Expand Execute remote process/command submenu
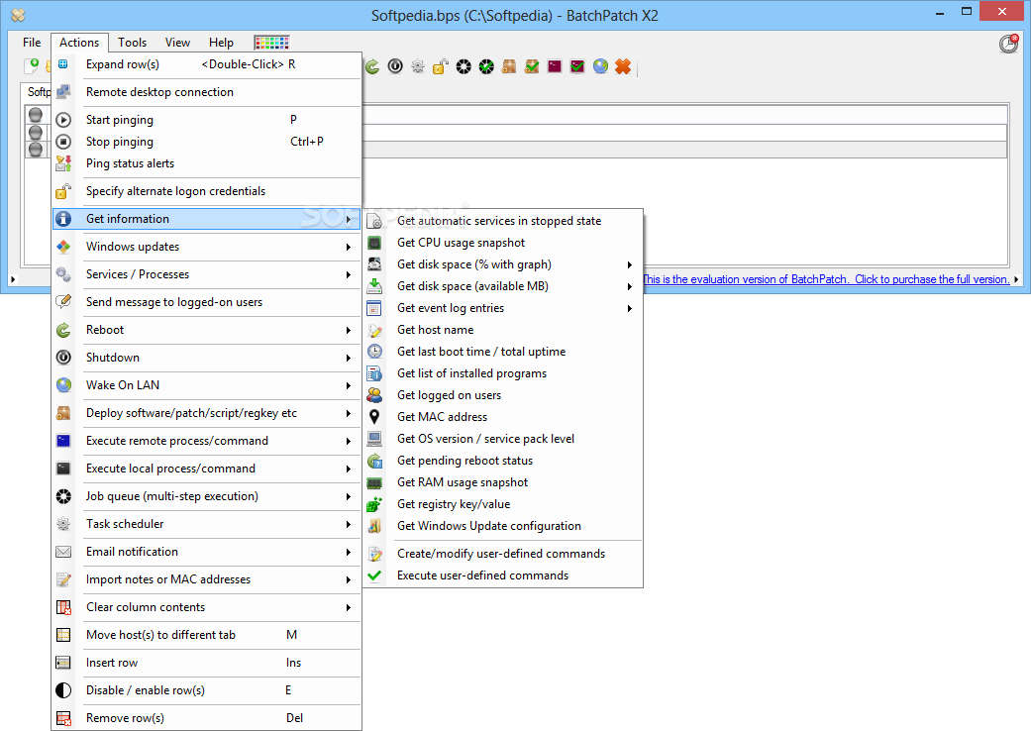 (206, 441)
